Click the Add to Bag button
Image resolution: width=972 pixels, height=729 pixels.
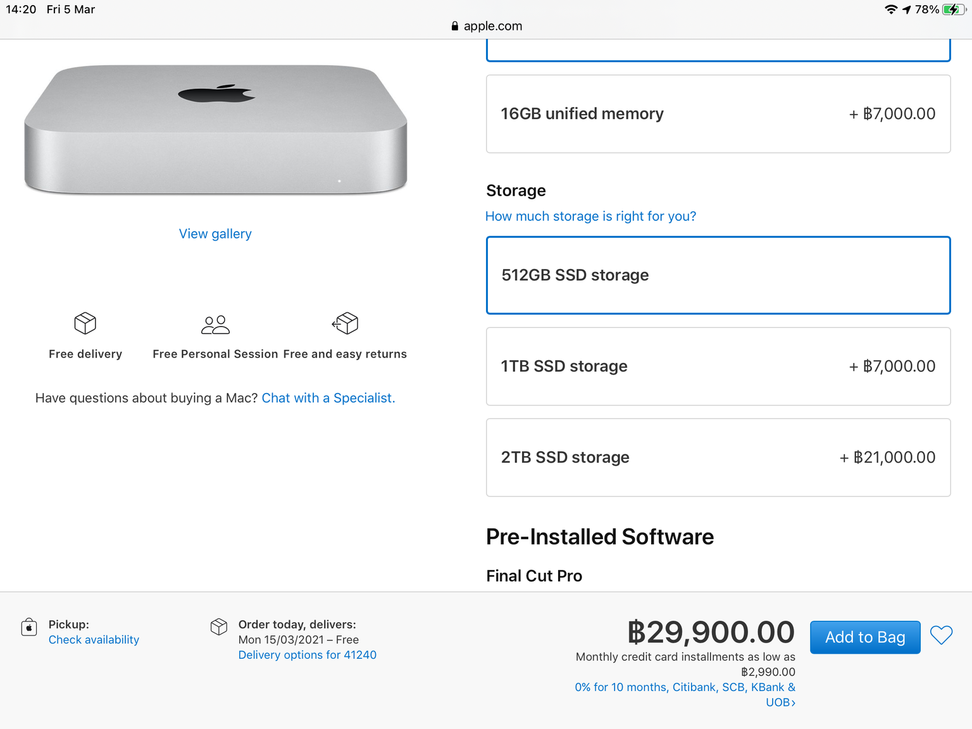pos(865,637)
